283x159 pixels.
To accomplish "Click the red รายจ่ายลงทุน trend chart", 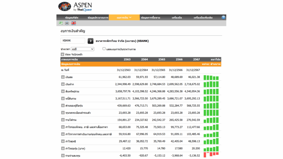I will 211,155.
